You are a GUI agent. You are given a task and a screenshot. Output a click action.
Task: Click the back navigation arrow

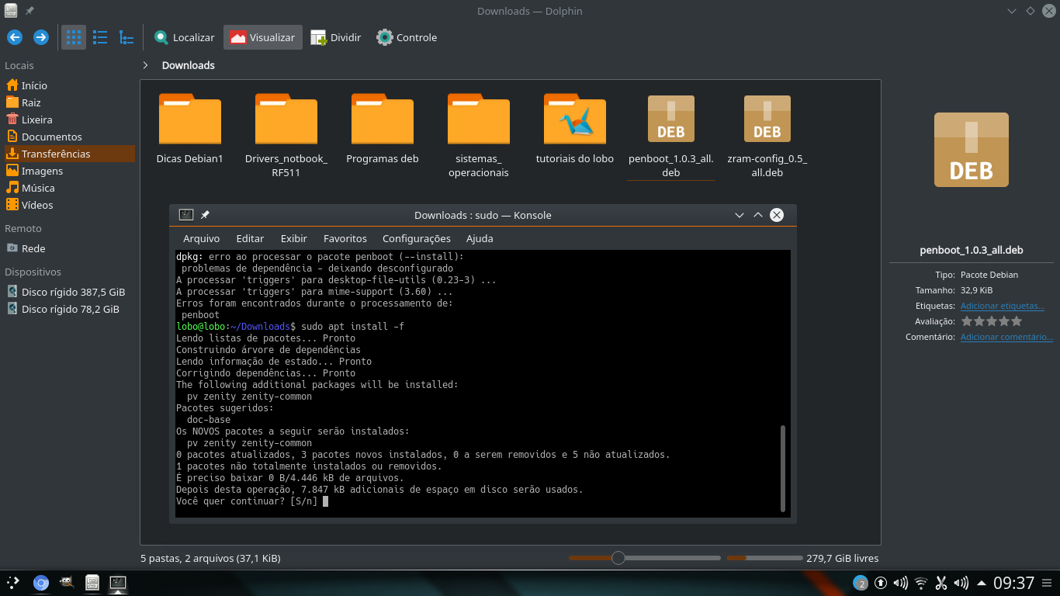pyautogui.click(x=14, y=36)
